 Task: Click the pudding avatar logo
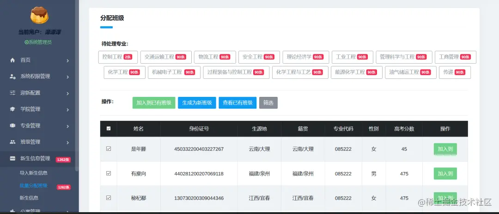coord(39,15)
